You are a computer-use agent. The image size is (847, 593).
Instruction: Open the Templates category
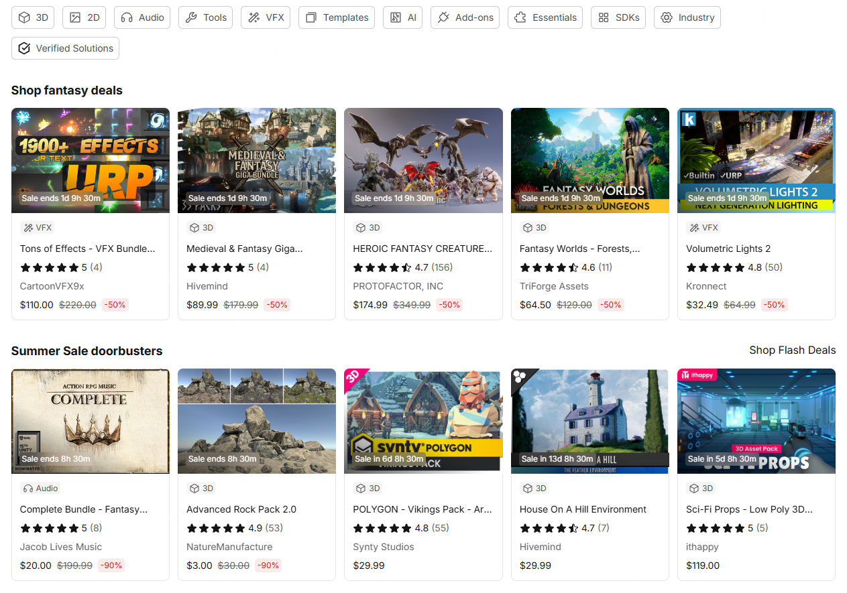[337, 17]
